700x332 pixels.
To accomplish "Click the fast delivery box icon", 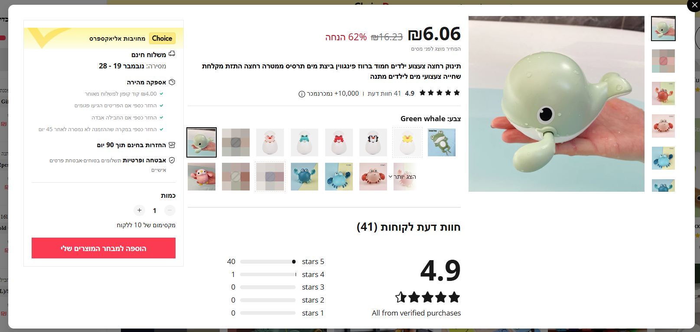I will coord(172,82).
